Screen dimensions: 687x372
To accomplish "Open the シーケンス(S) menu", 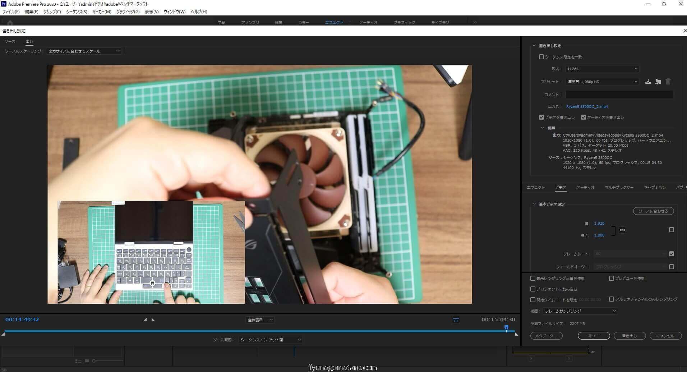I will pyautogui.click(x=77, y=12).
